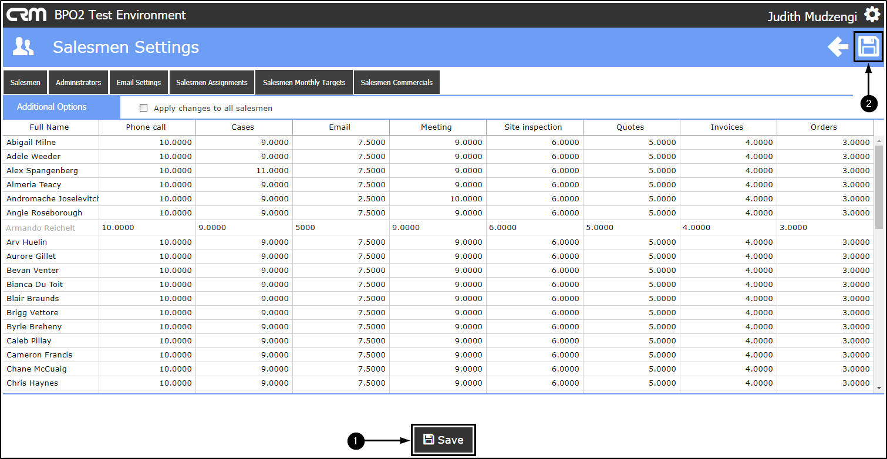This screenshot has height=459, width=887.
Task: Switch to Salesmen Assignments tab
Action: (x=212, y=82)
